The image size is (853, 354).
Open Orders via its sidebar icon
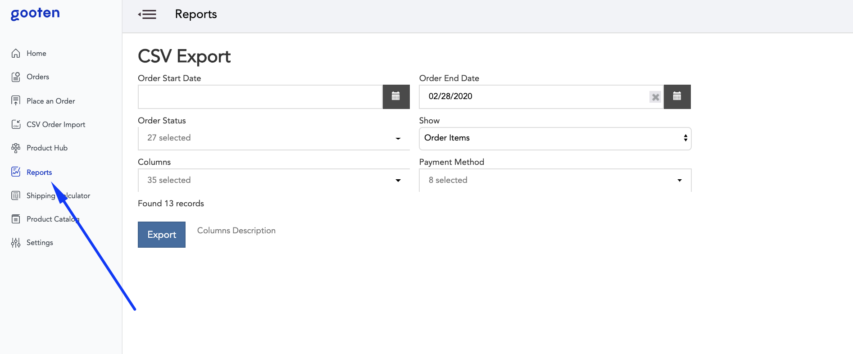coord(16,77)
